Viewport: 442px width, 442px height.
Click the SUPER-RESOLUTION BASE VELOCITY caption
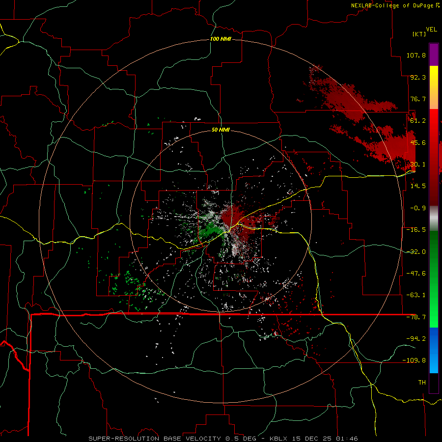click(155, 439)
